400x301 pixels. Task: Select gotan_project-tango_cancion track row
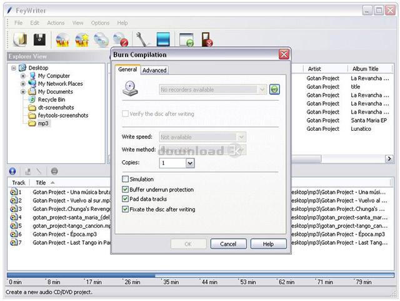click(71, 226)
